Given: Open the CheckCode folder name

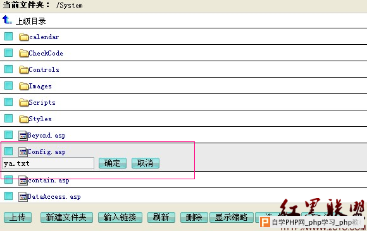Looking at the screenshot, I should click(x=46, y=53).
